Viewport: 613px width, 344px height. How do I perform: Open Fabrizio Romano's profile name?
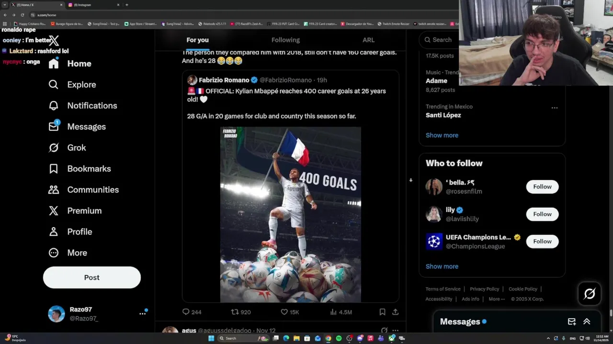pyautogui.click(x=224, y=80)
